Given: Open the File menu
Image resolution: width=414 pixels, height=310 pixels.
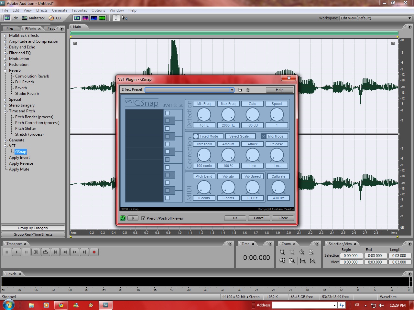Looking at the screenshot, I should click(5, 10).
